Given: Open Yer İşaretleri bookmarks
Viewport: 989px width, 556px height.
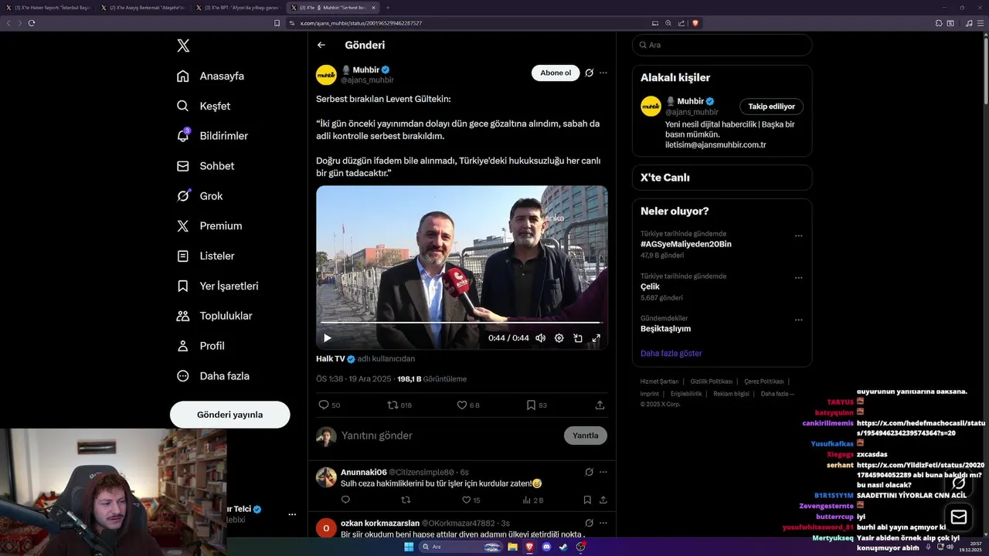Looking at the screenshot, I should (x=218, y=286).
